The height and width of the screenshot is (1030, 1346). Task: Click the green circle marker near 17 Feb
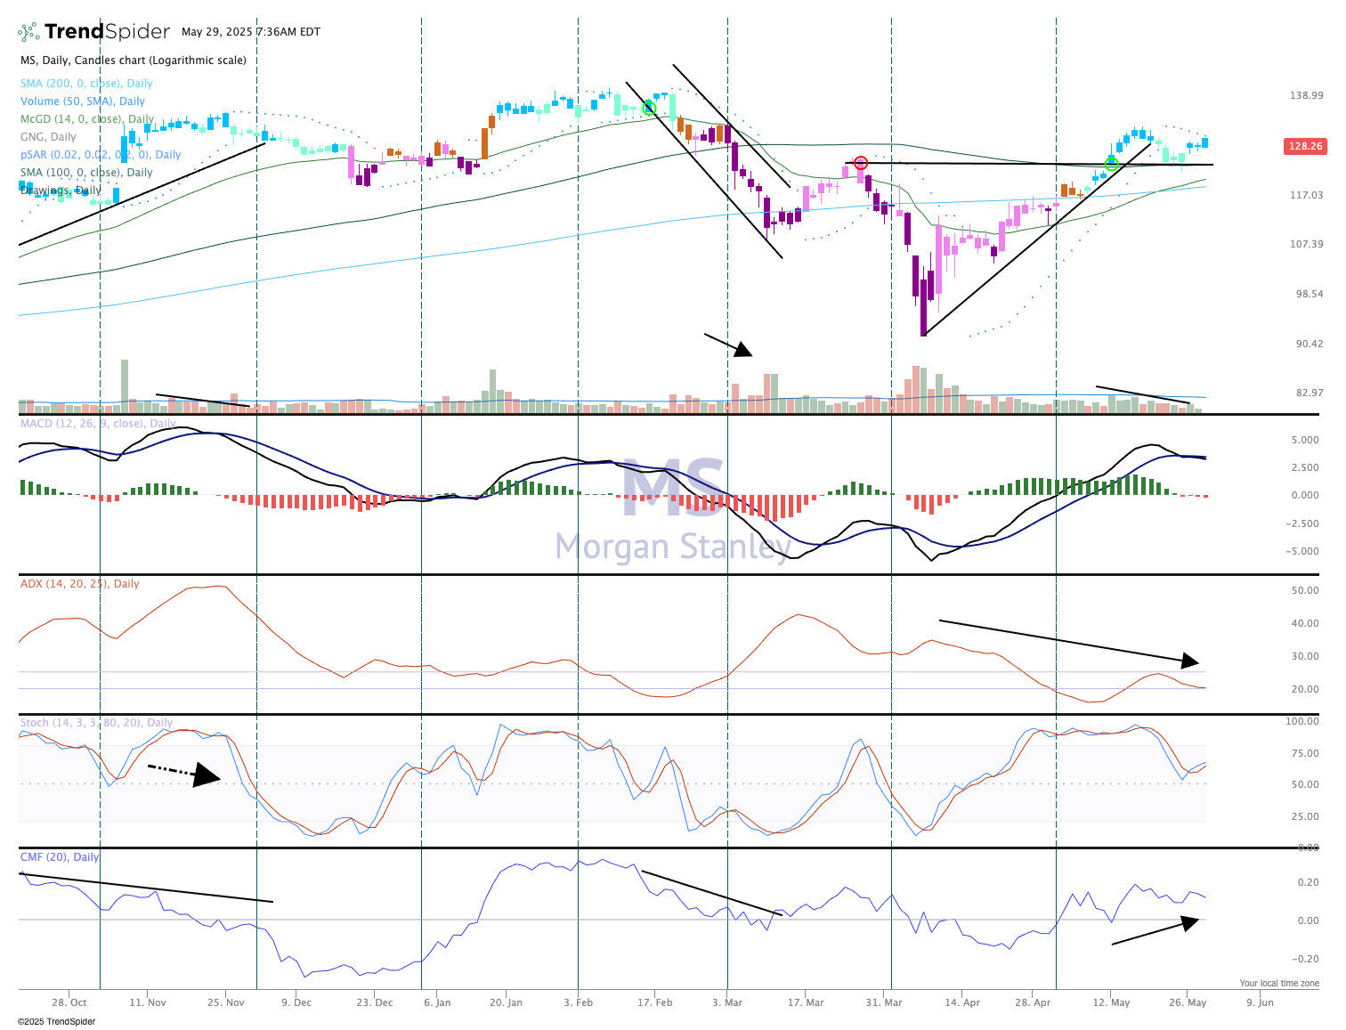coord(649,108)
